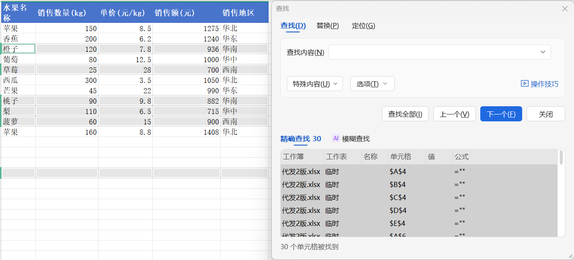Image resolution: width=574 pixels, height=260 pixels.
Task: Click the 下一个 button
Action: tap(501, 114)
